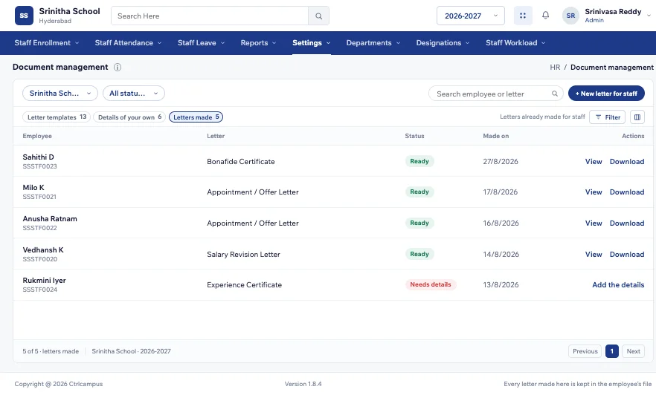The width and height of the screenshot is (656, 395).
Task: Open the Settings menu
Action: [x=311, y=42]
